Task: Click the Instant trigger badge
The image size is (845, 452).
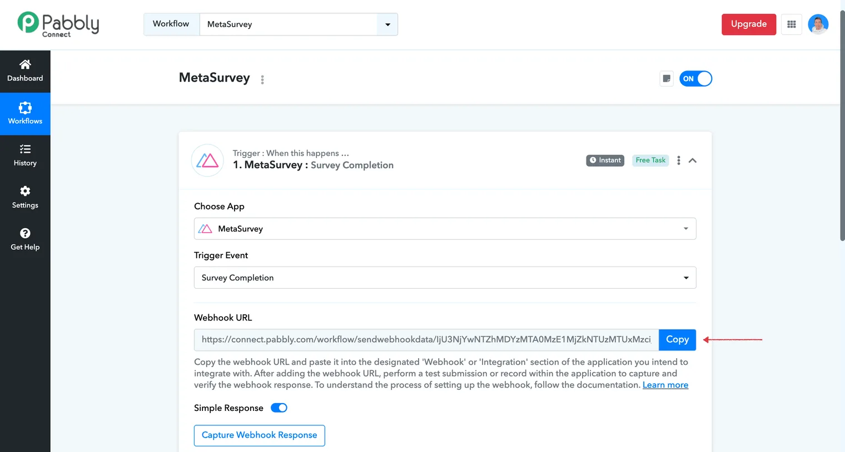Action: click(x=605, y=160)
